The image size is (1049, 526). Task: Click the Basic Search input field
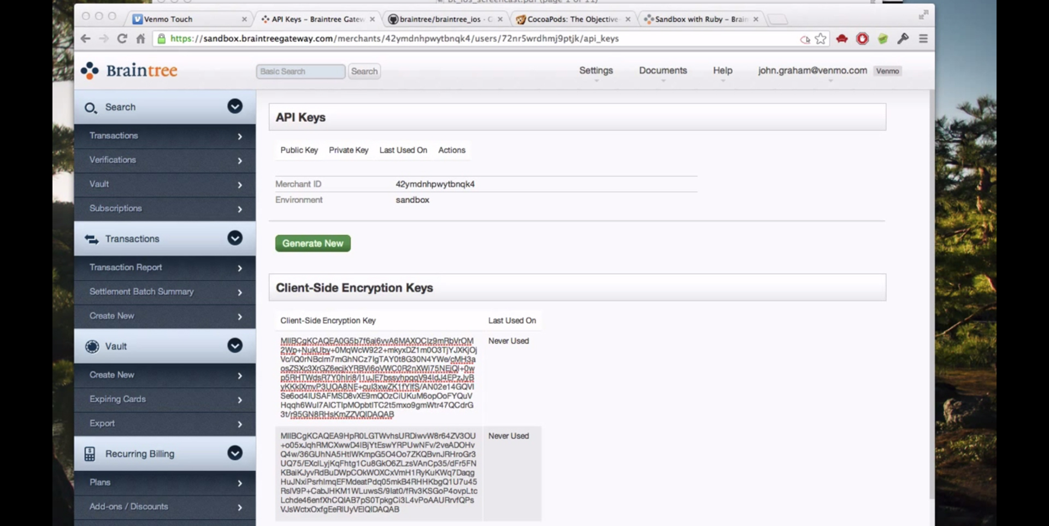tap(300, 72)
